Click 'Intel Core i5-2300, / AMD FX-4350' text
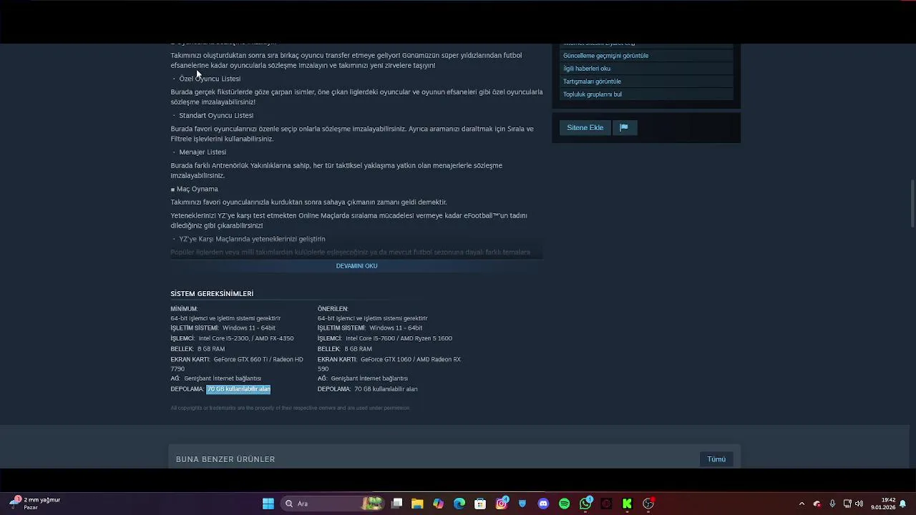Screen dimensions: 916x515 pyautogui.click(x=246, y=338)
